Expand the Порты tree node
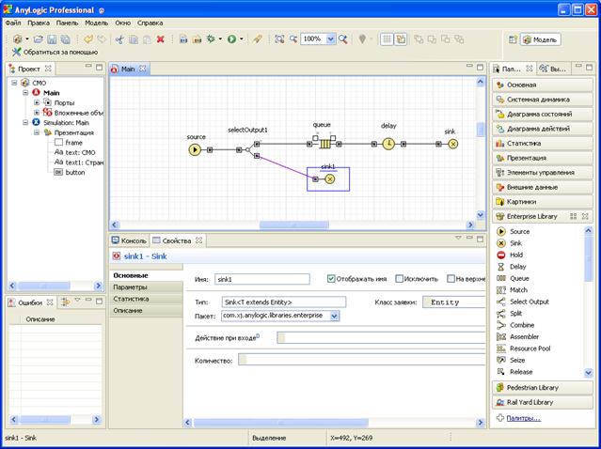The image size is (601, 449). [x=37, y=102]
